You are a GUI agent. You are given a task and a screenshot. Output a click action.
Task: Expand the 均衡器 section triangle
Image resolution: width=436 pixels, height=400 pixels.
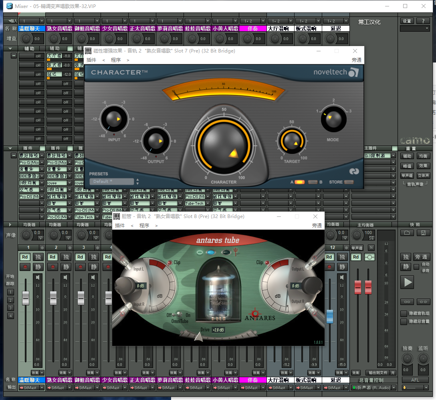[x=10, y=225]
